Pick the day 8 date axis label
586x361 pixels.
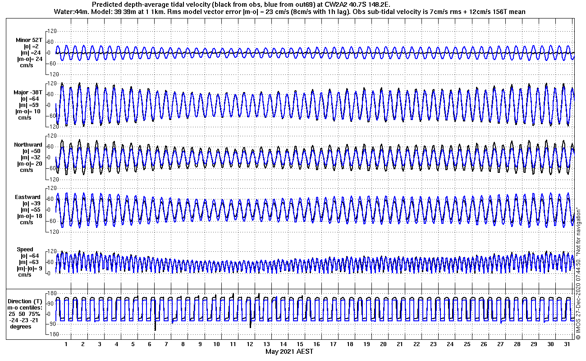click(x=183, y=344)
